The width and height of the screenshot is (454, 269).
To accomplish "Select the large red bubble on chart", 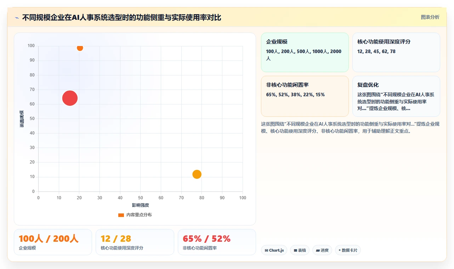I will (70, 98).
